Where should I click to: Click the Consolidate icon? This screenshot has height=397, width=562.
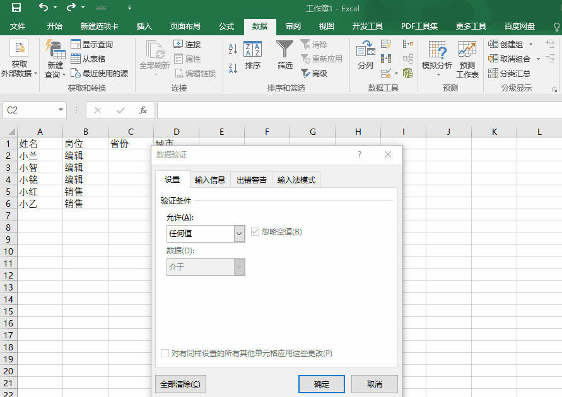click(x=408, y=44)
